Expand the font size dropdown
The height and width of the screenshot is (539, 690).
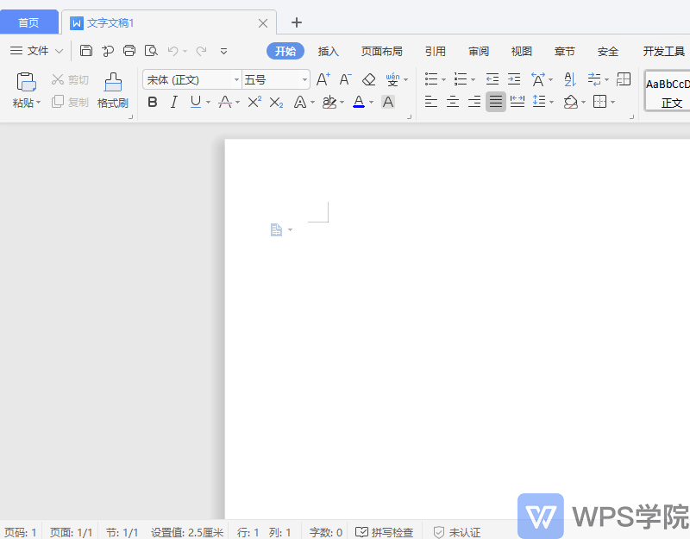pyautogui.click(x=304, y=79)
